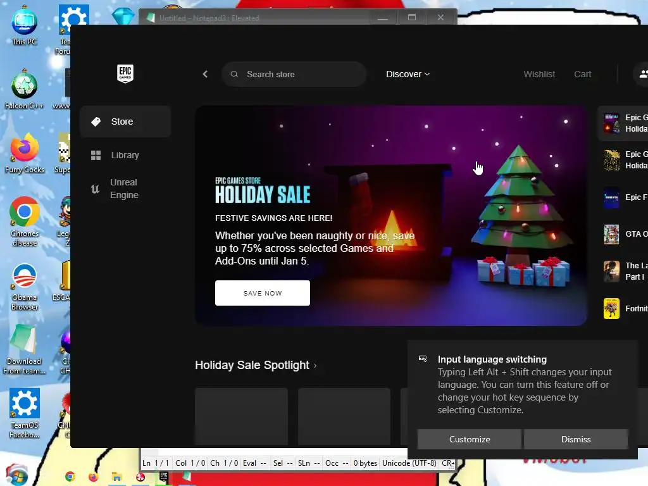Click the Library grid icon
Image resolution: width=648 pixels, height=486 pixels.
(96, 155)
